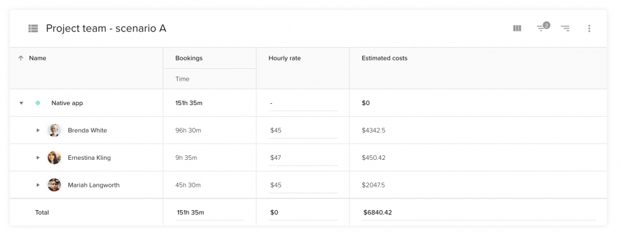Edit Brenda White's hourly rate field
The image size is (620, 243).
tap(303, 131)
